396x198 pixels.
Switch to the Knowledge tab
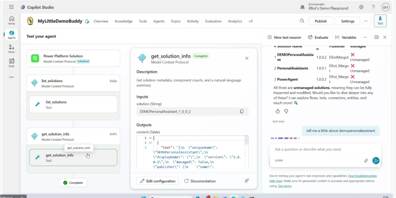(123, 21)
